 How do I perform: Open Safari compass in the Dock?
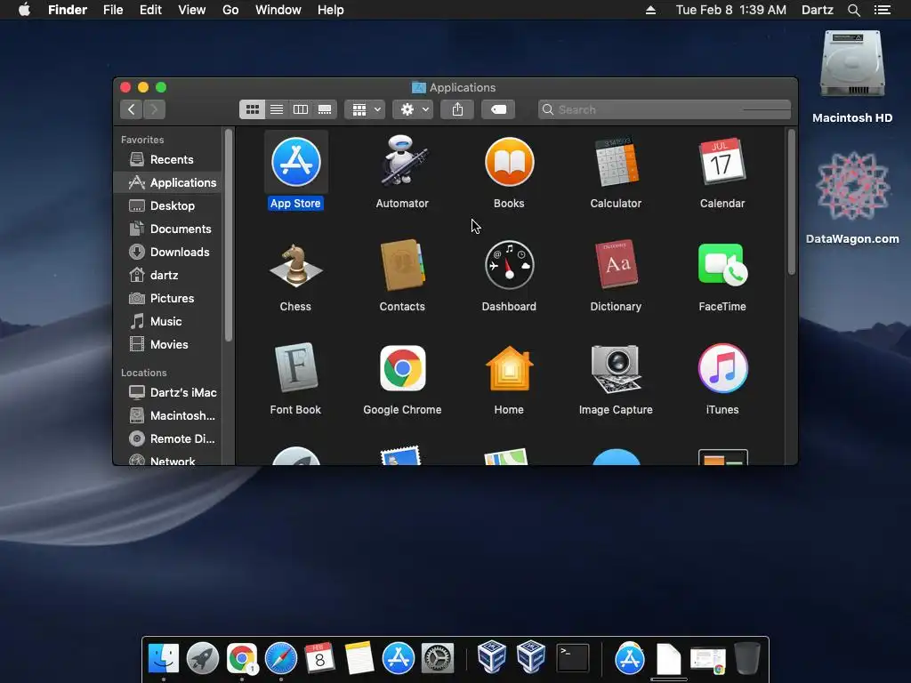tap(280, 659)
